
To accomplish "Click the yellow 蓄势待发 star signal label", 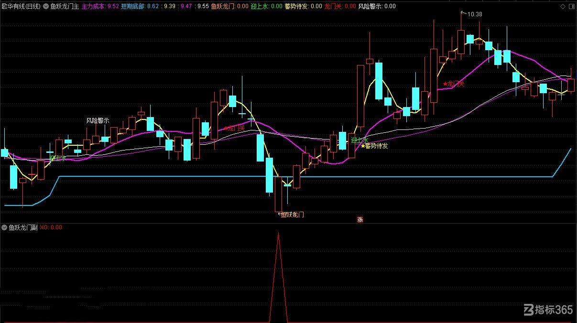I will pos(374,146).
